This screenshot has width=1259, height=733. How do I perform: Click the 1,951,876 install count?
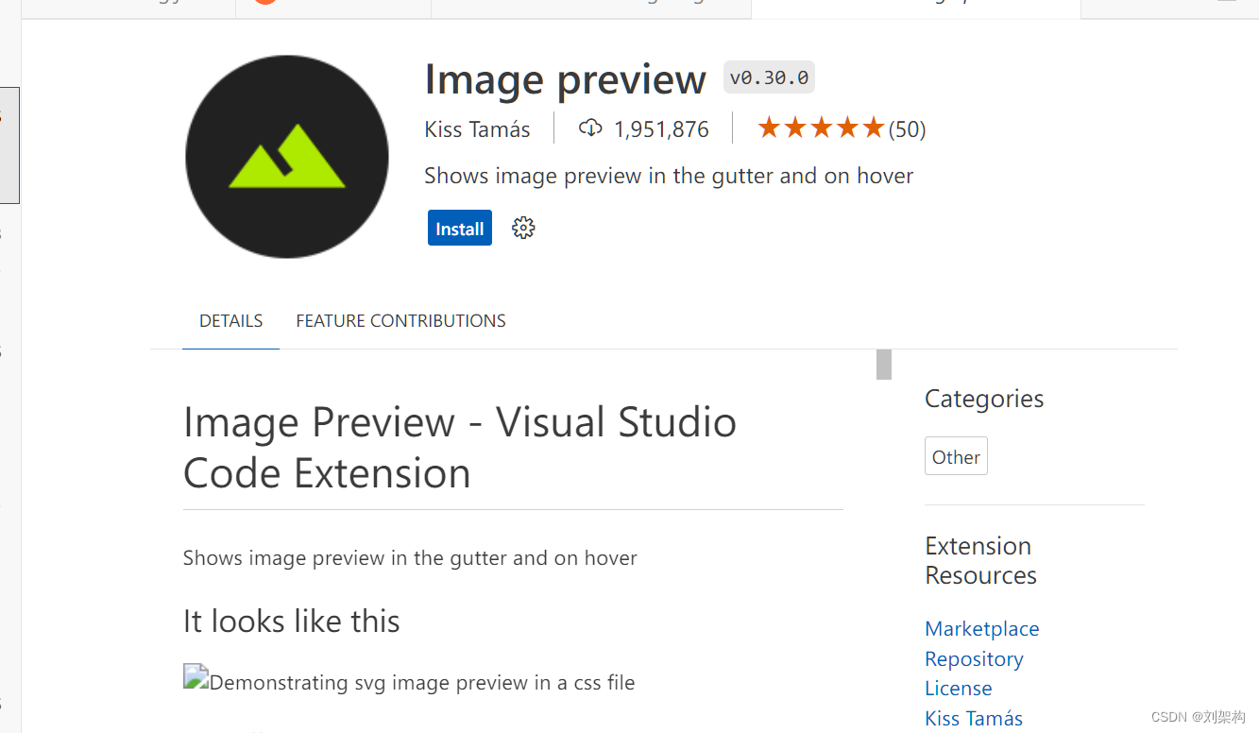point(661,129)
